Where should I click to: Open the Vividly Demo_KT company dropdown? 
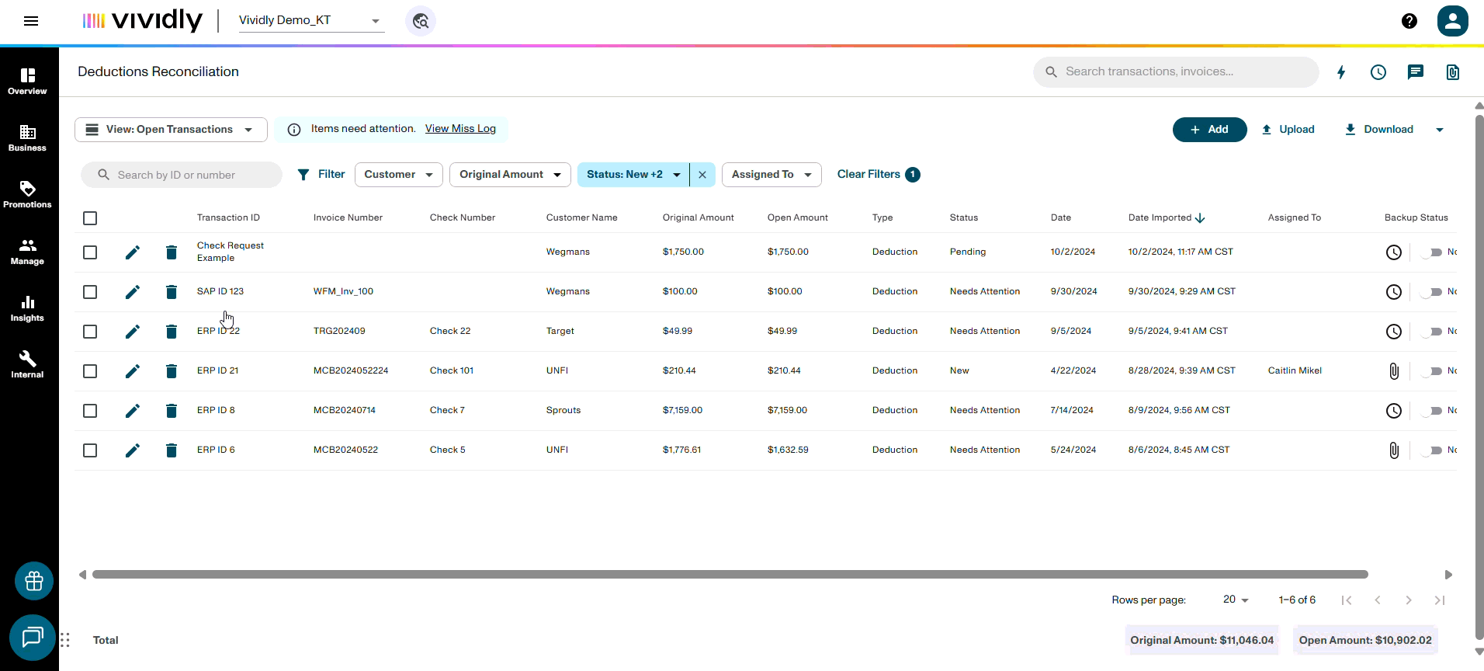point(310,21)
